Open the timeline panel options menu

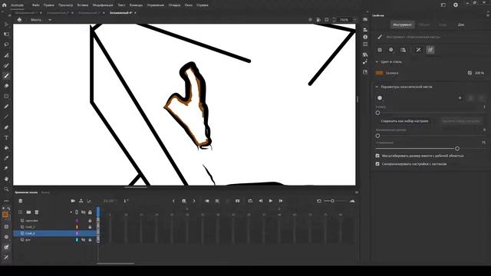point(357,192)
